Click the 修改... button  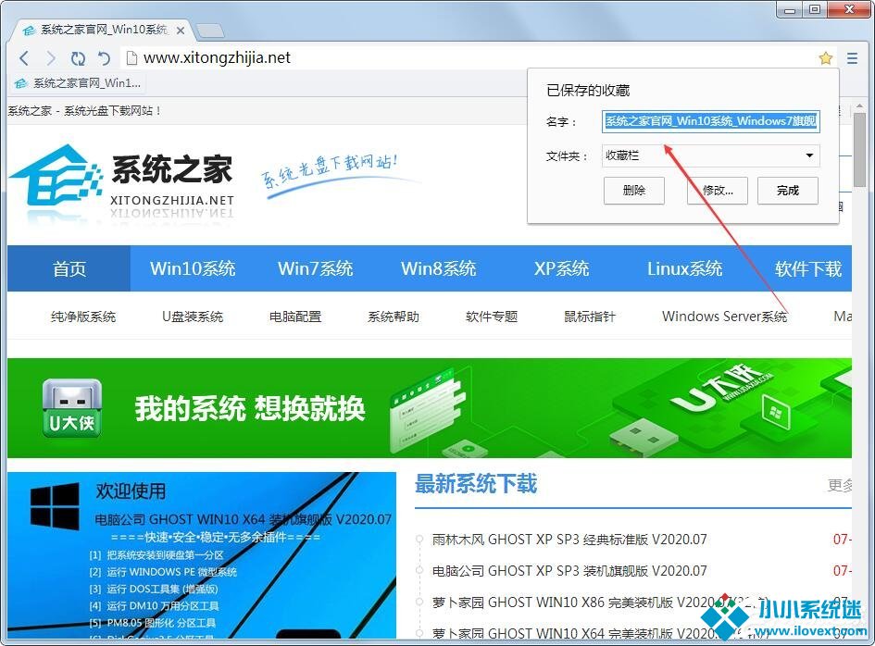pos(717,191)
